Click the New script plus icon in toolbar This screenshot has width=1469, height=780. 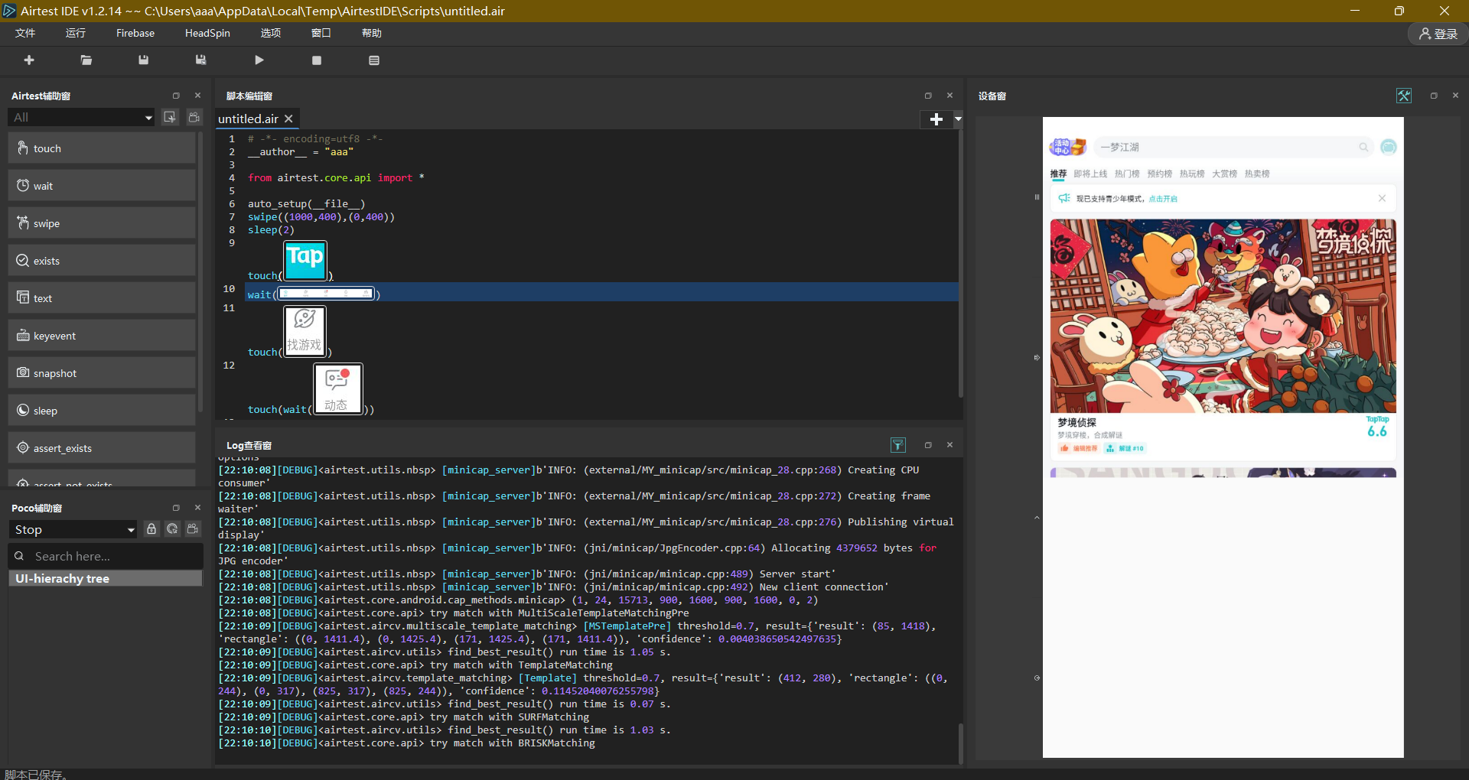pyautogui.click(x=29, y=60)
